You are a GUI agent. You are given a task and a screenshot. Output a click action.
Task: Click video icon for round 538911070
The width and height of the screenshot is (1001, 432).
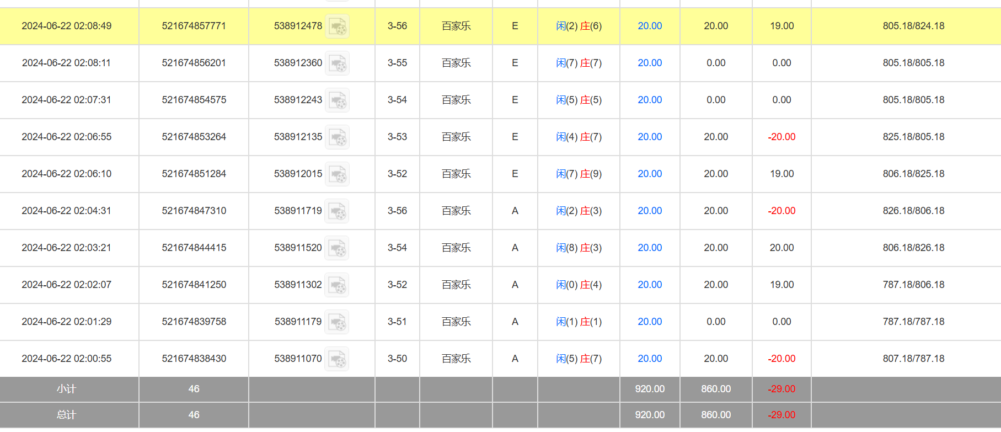[337, 359]
